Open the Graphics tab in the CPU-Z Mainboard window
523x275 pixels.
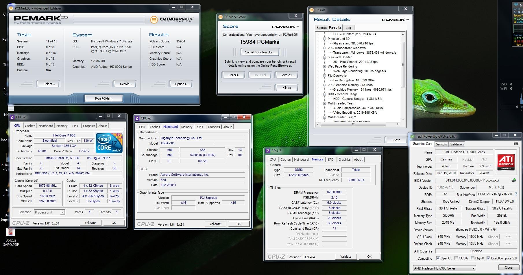click(214, 127)
